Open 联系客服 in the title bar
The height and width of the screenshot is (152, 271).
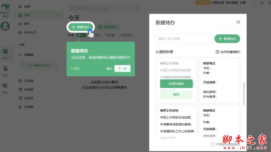[232, 2]
